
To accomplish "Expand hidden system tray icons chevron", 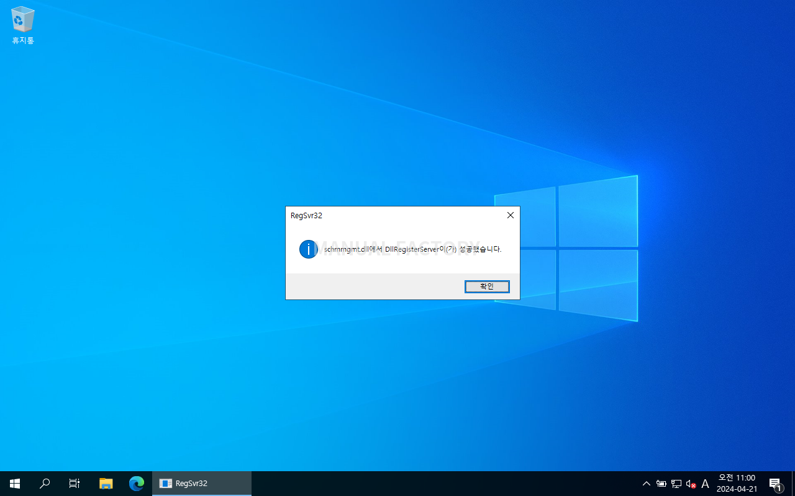I will [647, 484].
